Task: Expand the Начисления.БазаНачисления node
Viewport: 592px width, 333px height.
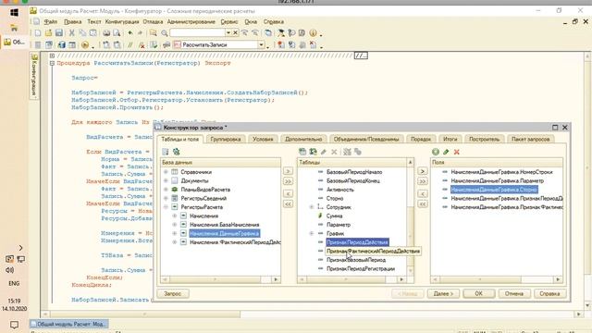Action: click(x=175, y=225)
